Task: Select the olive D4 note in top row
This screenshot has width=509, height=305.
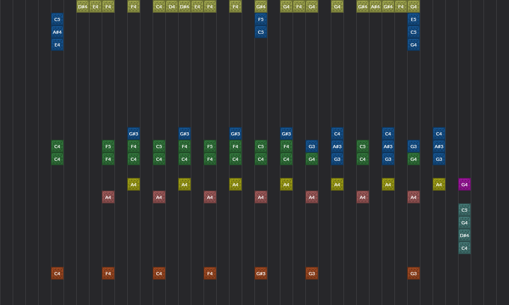Action: pos(171,6)
